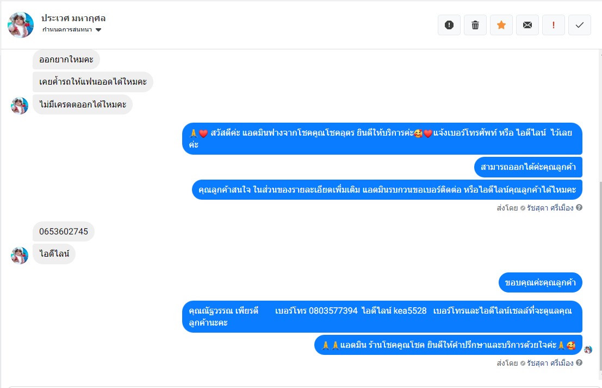Screen dimensions: 602x388
Task: Click the conversation vertical scrollbar
Action: coord(600,276)
